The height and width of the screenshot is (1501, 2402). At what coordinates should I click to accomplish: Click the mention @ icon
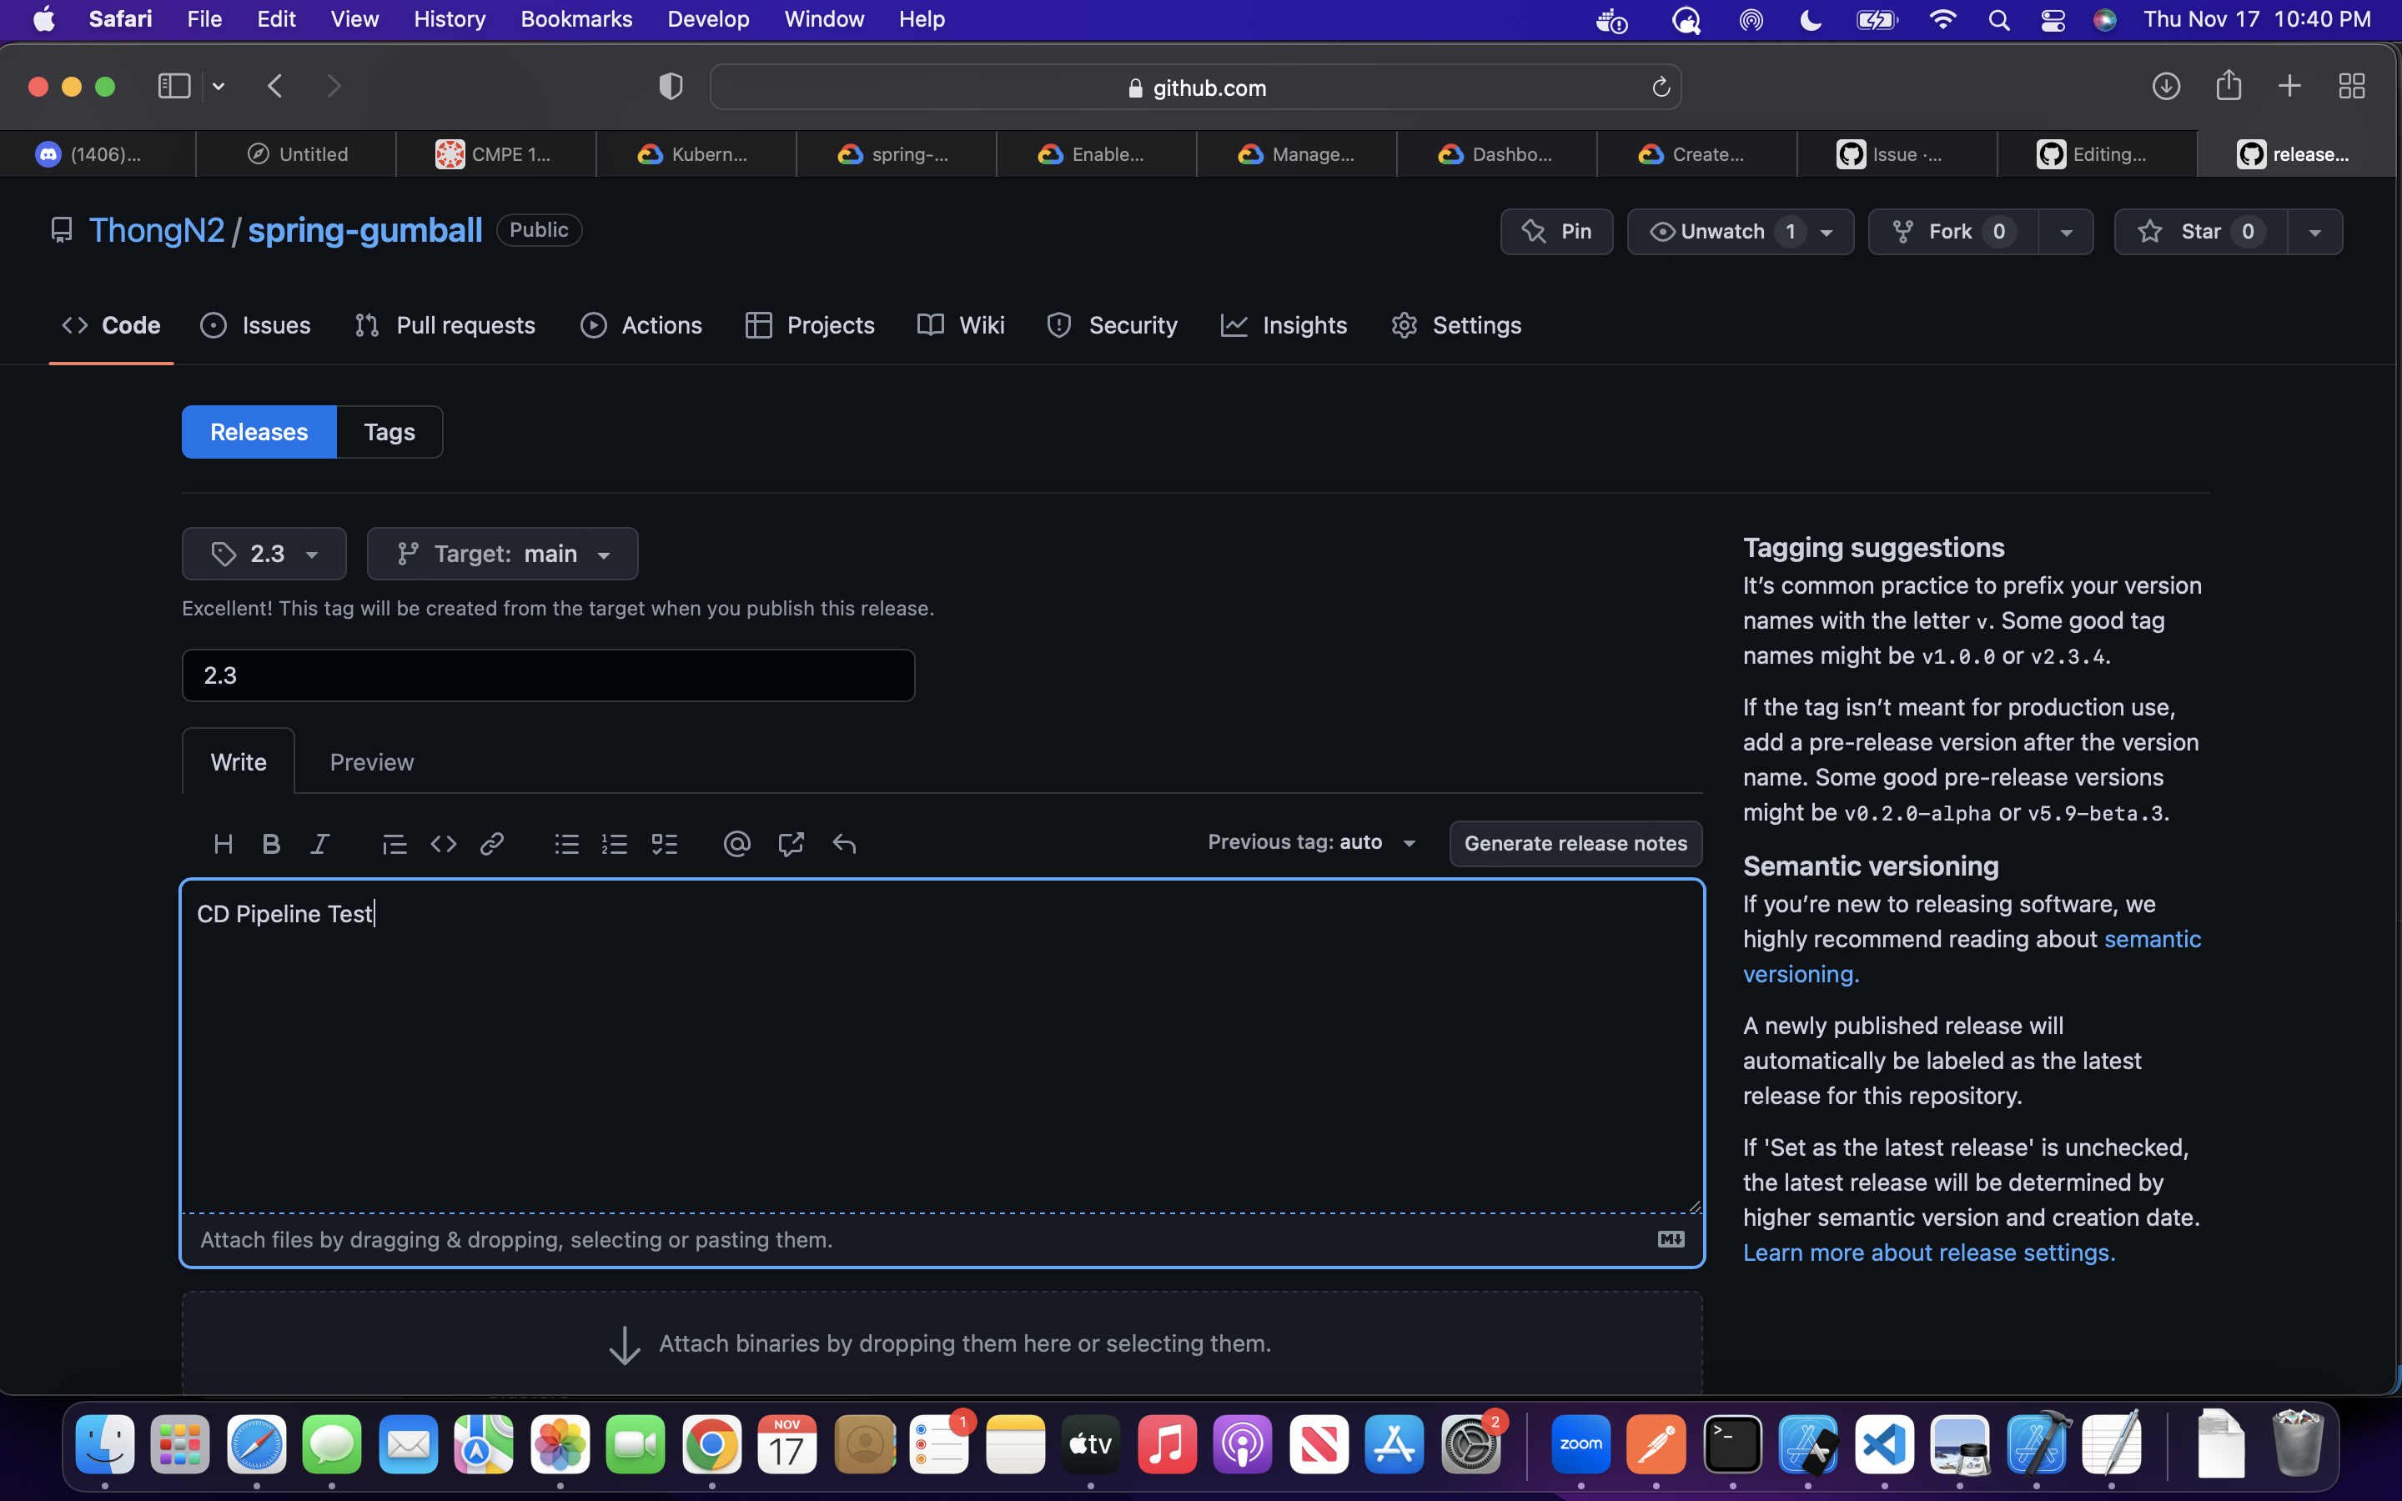[x=736, y=844]
